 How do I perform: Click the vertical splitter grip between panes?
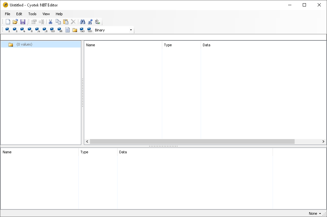tap(83, 93)
